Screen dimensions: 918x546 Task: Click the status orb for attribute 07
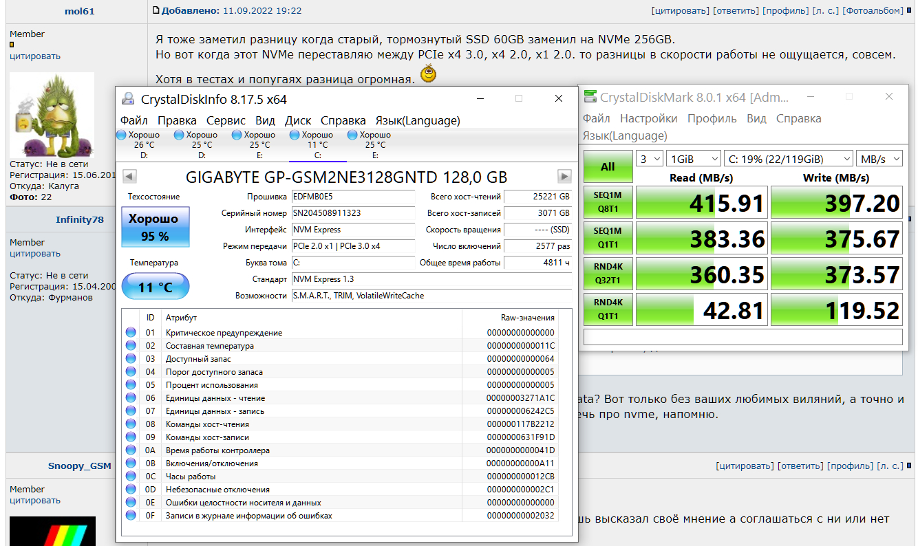tap(131, 411)
